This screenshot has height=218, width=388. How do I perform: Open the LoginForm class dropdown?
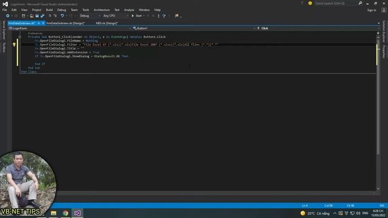(70, 28)
